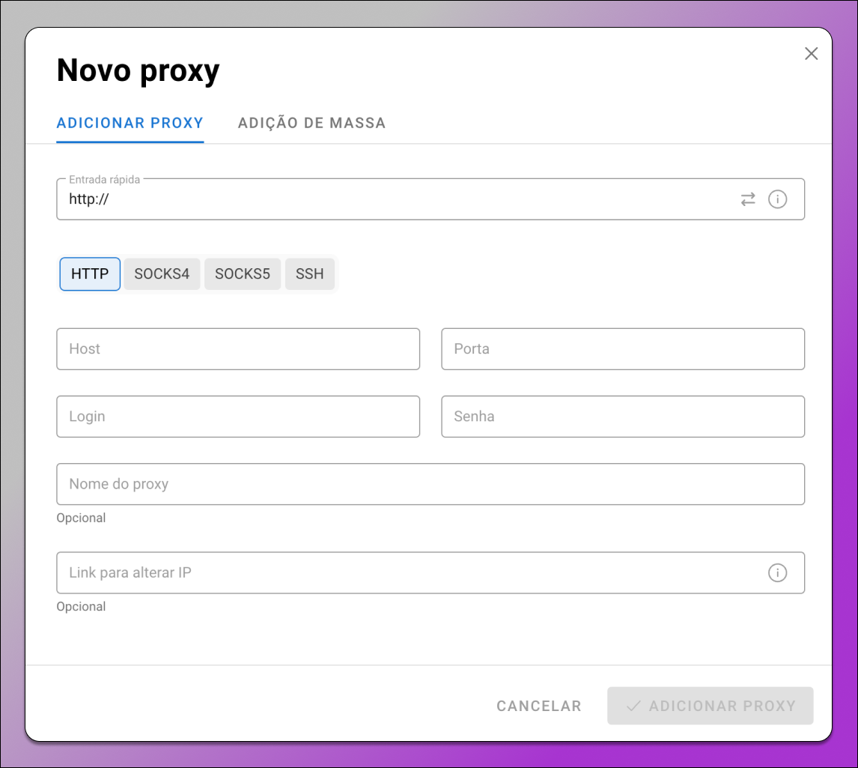
Task: Choose the SOCKS4 protocol option
Action: coord(162,274)
